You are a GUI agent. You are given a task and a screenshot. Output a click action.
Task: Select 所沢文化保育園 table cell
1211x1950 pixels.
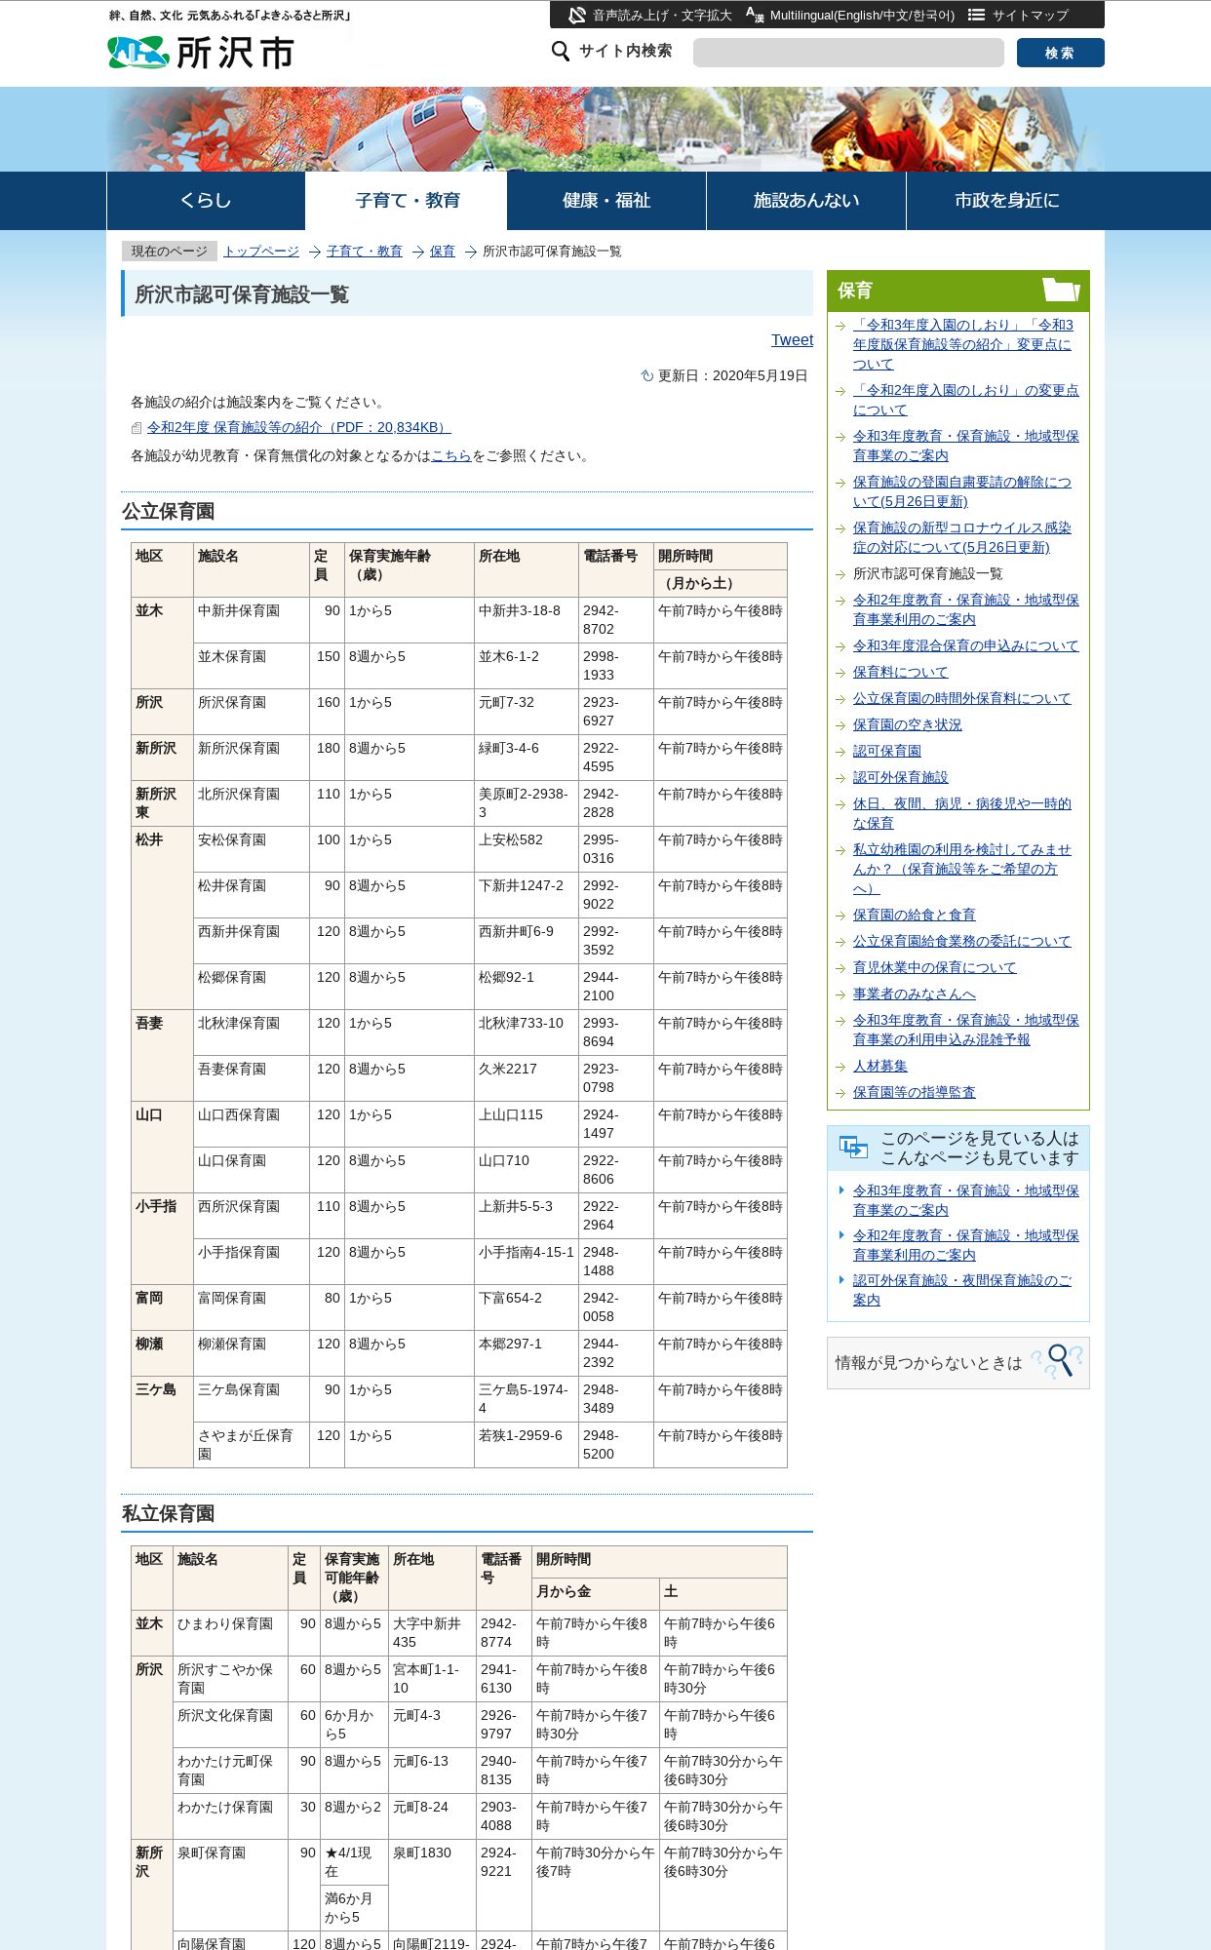click(231, 1725)
